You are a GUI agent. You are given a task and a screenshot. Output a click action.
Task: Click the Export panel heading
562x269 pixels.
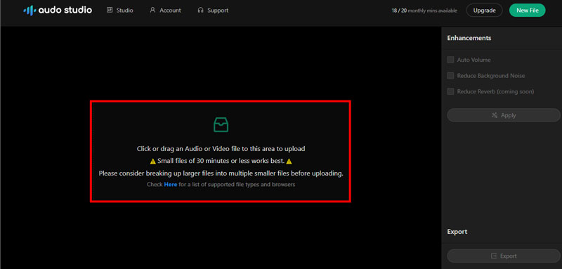(457, 232)
